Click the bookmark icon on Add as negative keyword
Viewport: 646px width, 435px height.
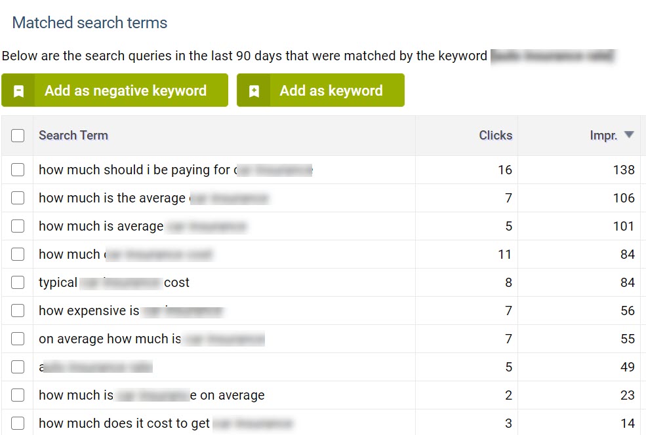coord(18,90)
